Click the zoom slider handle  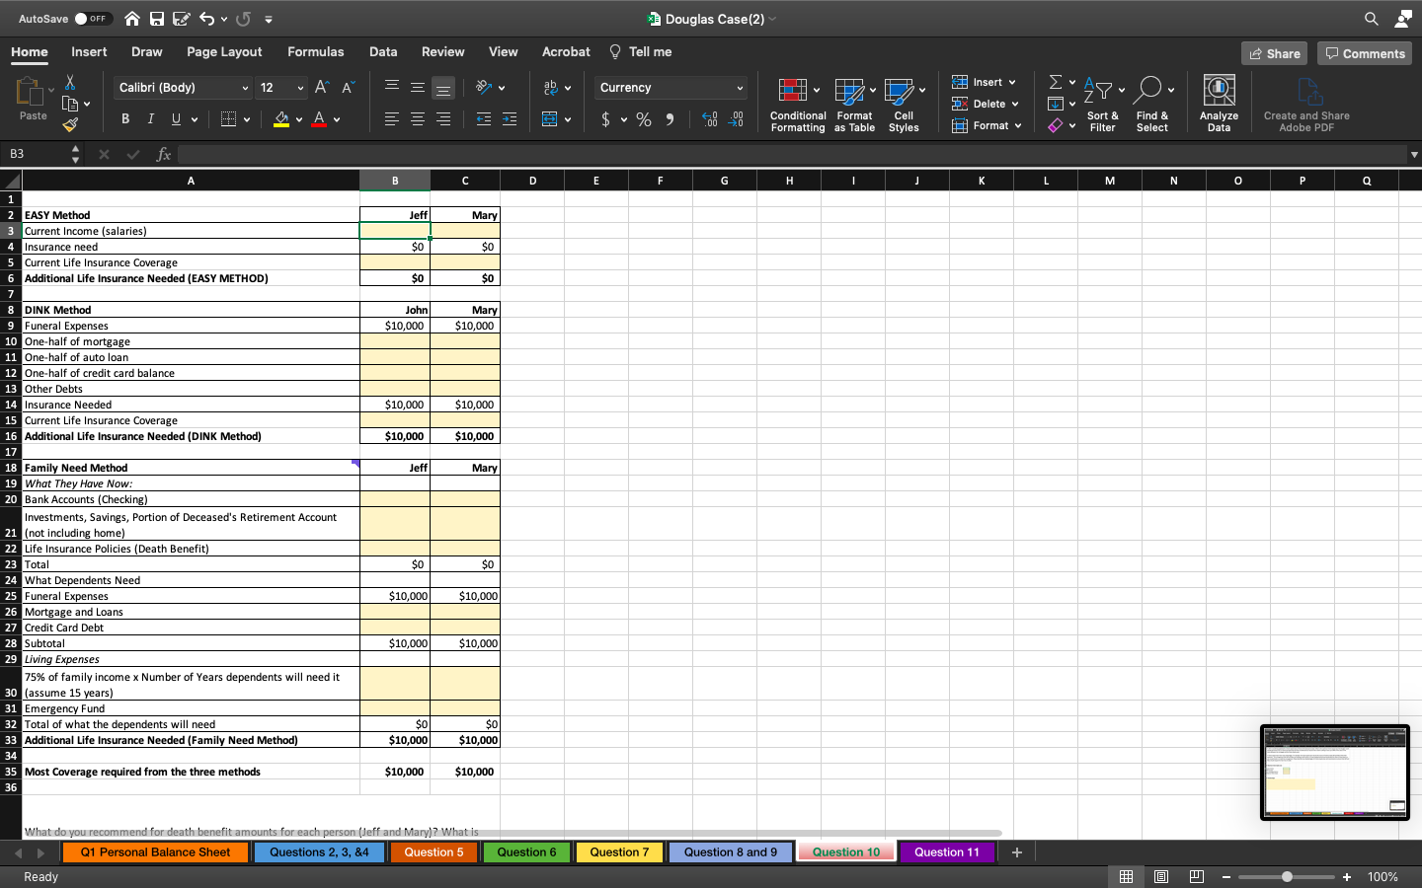[x=1287, y=876]
